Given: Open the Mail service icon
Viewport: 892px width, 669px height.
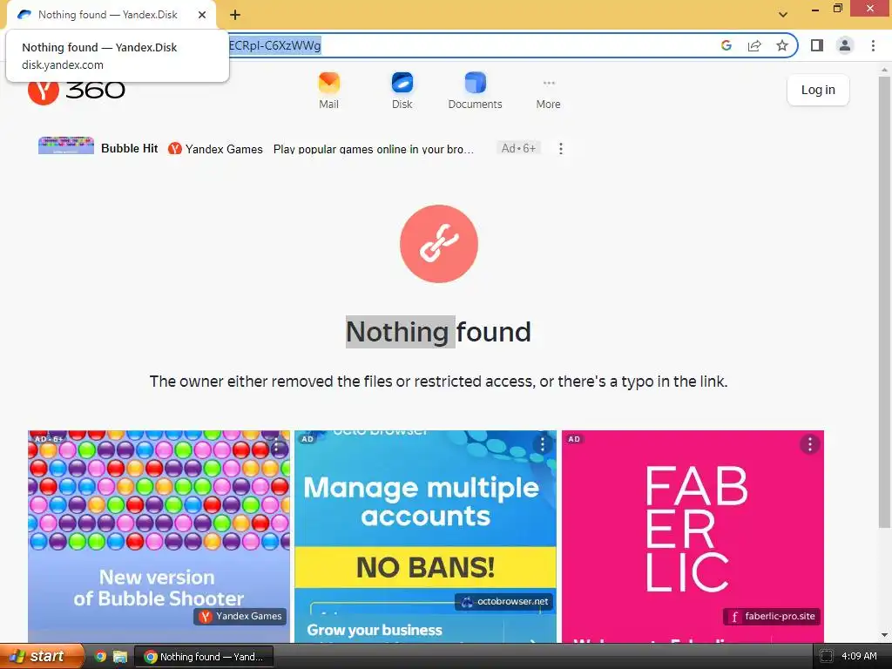Looking at the screenshot, I should point(328,91).
